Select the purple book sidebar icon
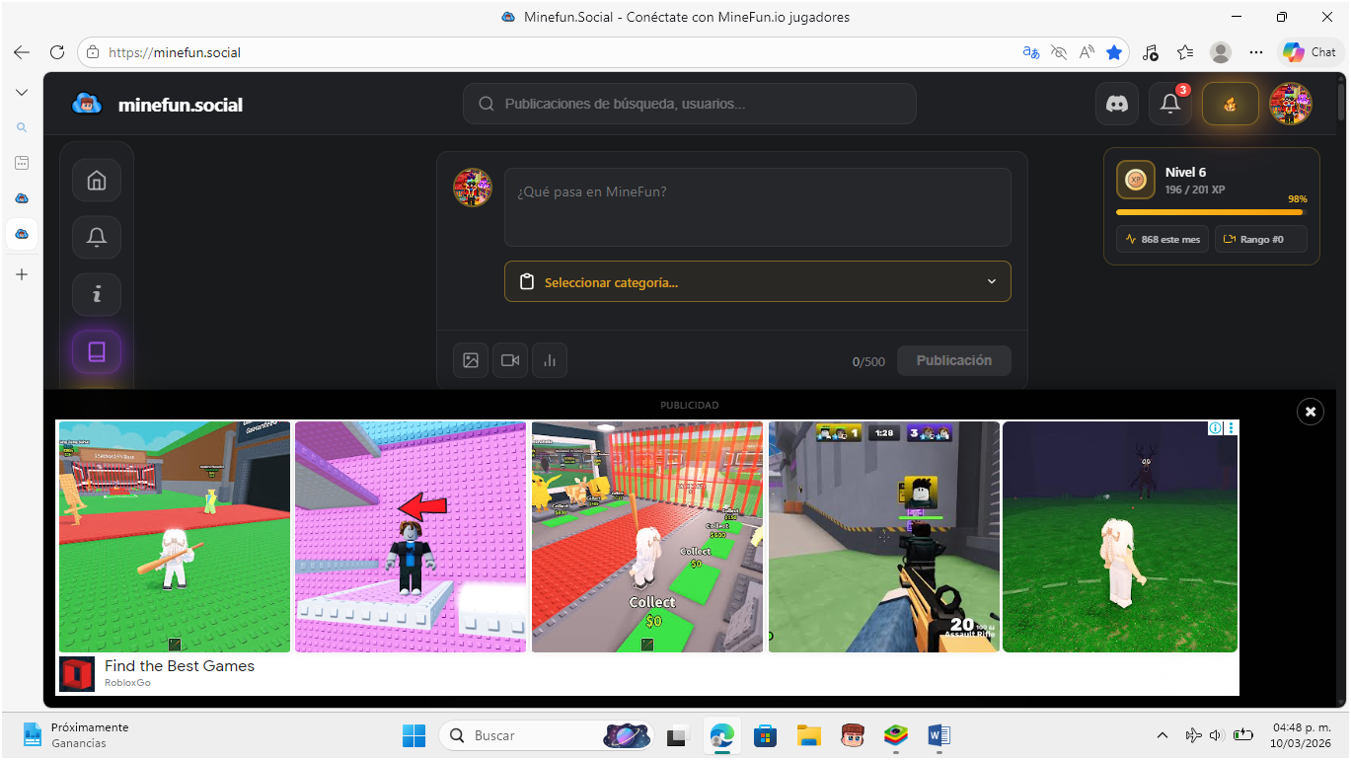Viewport: 1351px width, 760px height. tap(97, 351)
